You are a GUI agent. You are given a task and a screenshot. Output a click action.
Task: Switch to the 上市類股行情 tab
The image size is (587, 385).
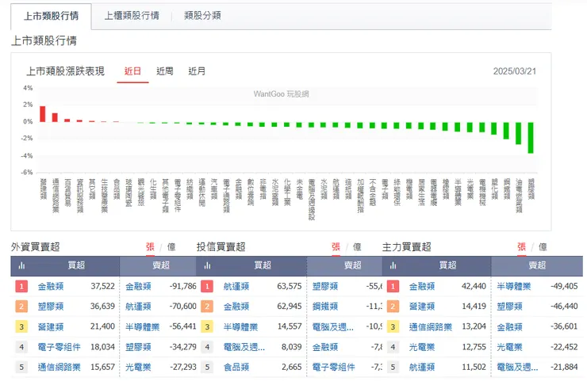(x=51, y=16)
